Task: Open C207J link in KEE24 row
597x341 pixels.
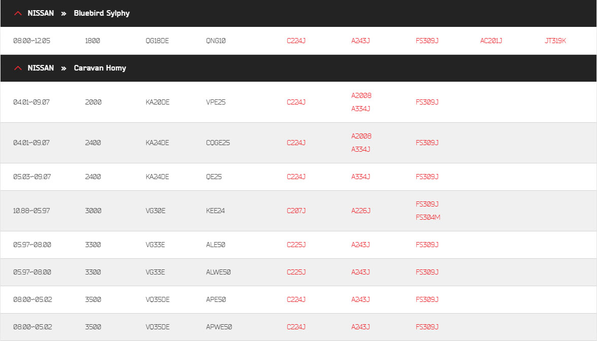Action: pos(296,211)
